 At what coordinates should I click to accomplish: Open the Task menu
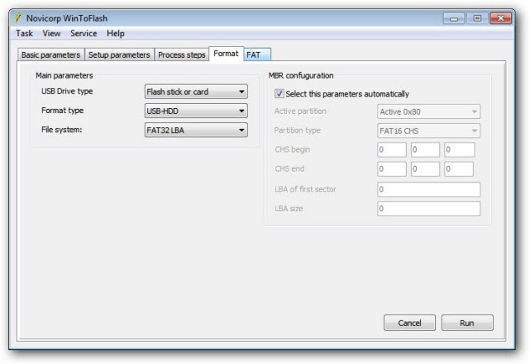[24, 33]
